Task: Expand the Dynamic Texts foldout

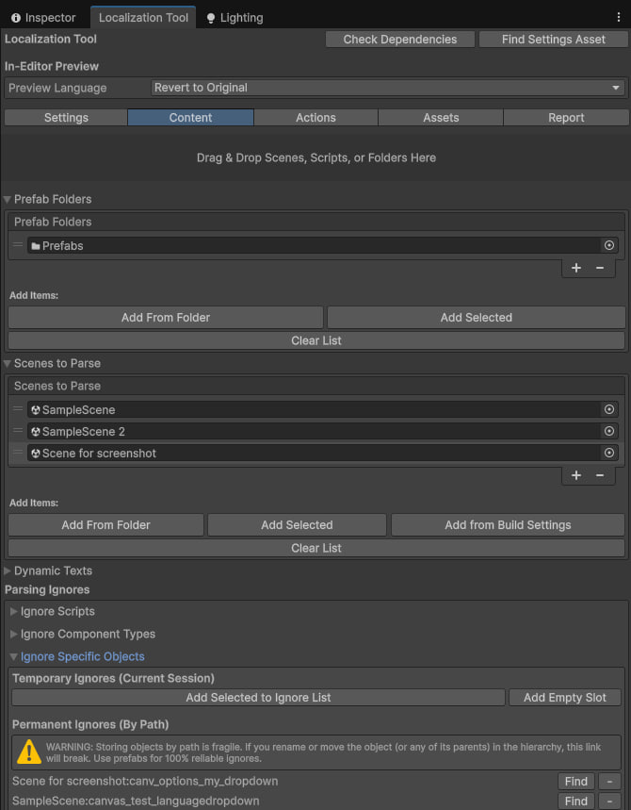Action: pos(8,570)
